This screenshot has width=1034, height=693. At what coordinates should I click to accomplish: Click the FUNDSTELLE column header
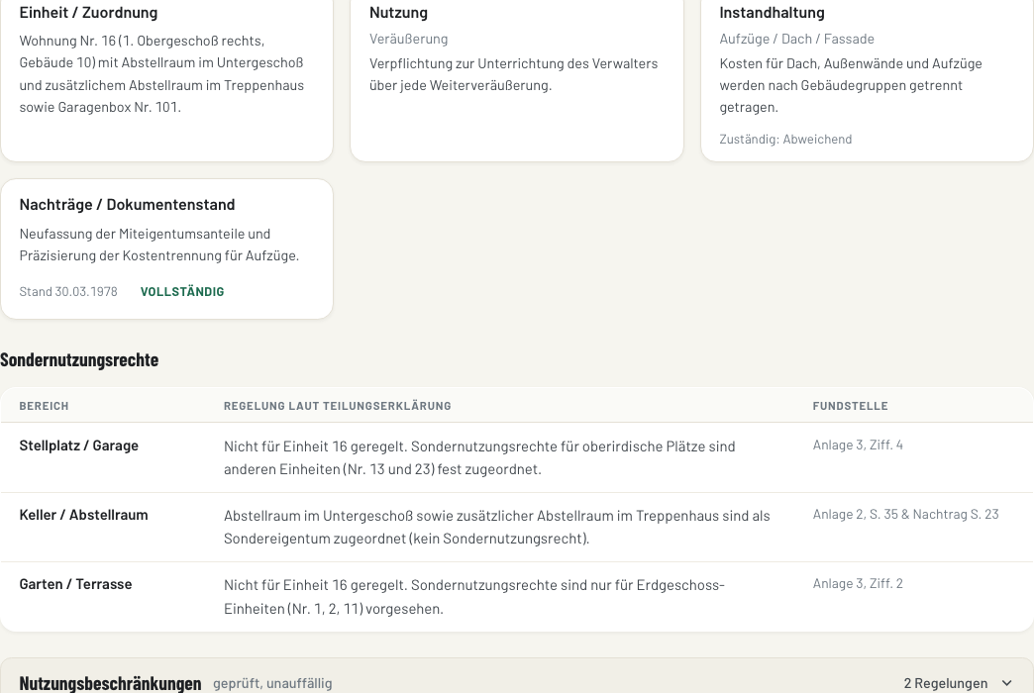(x=850, y=406)
